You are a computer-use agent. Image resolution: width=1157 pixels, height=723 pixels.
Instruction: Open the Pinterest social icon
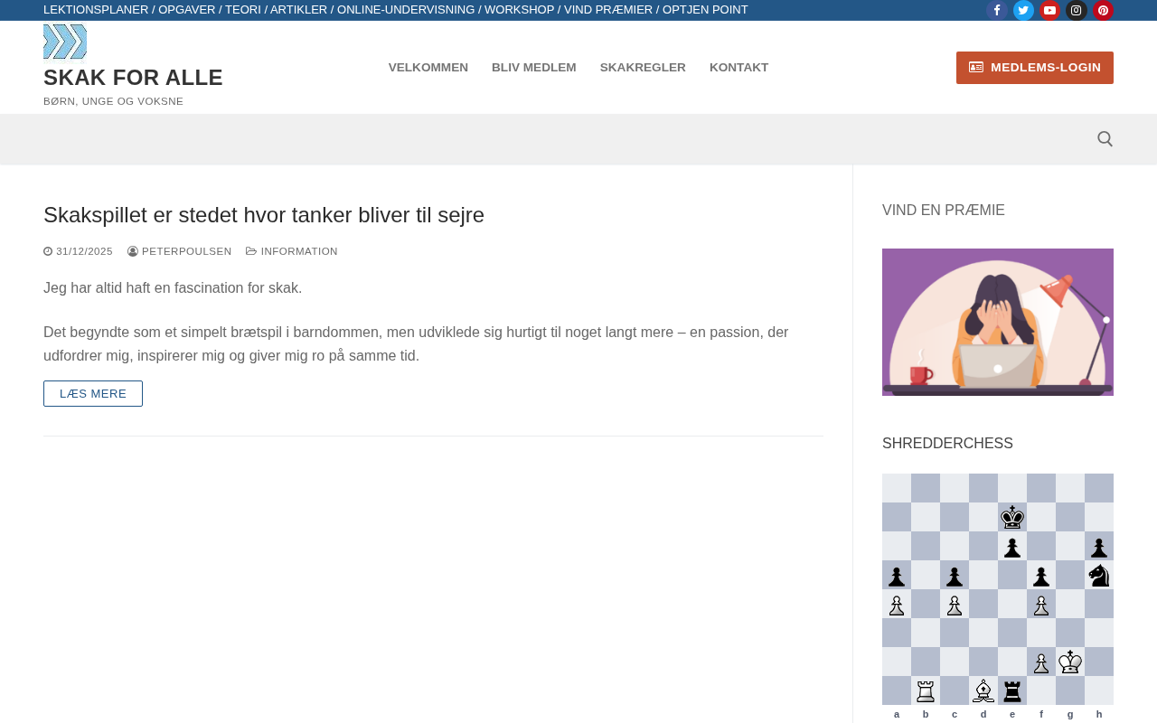(x=1103, y=10)
